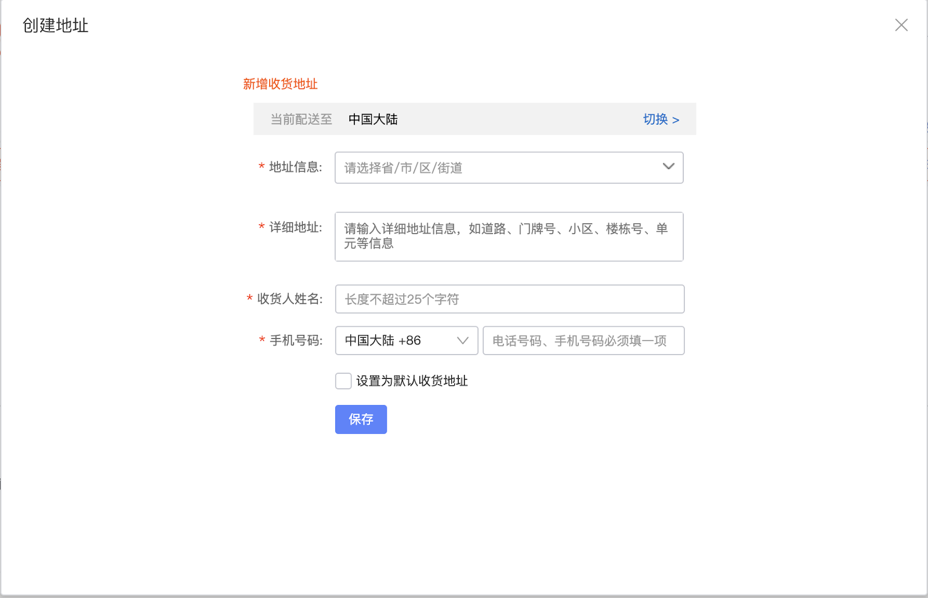Select the 新增收货地址 heading text

point(280,84)
